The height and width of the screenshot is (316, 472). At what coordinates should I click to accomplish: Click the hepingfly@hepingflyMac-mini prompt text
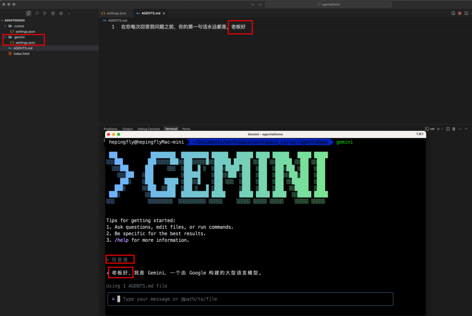pos(146,142)
